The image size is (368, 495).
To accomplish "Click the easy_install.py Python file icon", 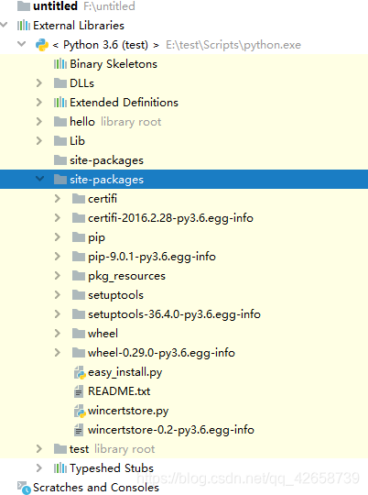I will click(80, 372).
